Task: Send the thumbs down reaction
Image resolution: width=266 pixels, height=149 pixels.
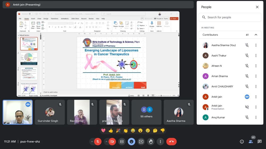Action: [x=163, y=130]
